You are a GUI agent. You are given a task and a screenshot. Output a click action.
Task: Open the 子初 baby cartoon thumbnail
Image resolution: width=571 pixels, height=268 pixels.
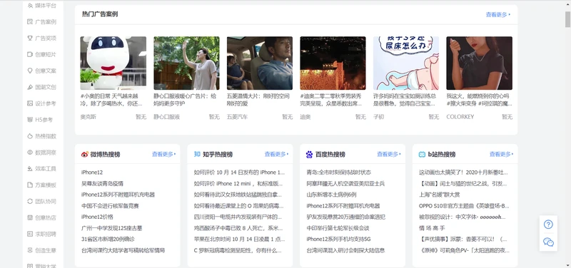click(406, 63)
